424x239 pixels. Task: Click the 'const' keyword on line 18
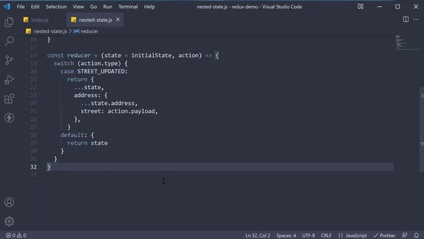56,55
